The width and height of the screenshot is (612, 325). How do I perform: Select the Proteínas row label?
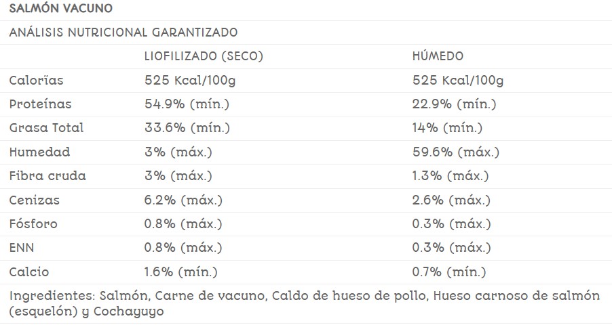(40, 104)
